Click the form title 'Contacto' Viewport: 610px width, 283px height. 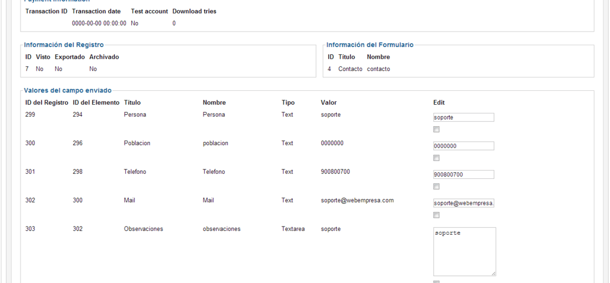[350, 69]
